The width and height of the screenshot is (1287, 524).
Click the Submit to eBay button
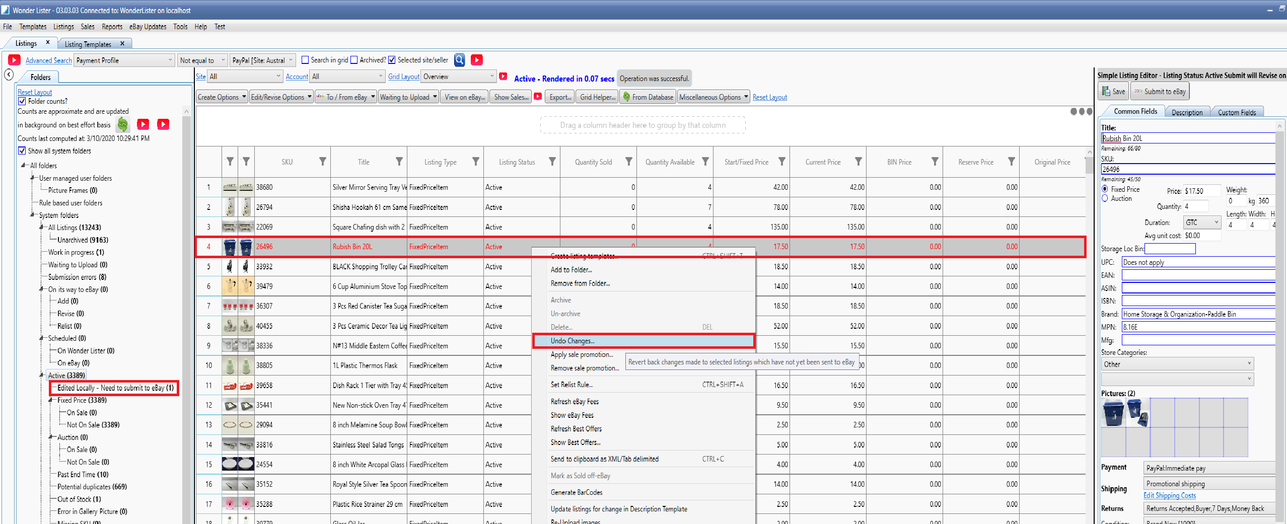tap(1160, 91)
